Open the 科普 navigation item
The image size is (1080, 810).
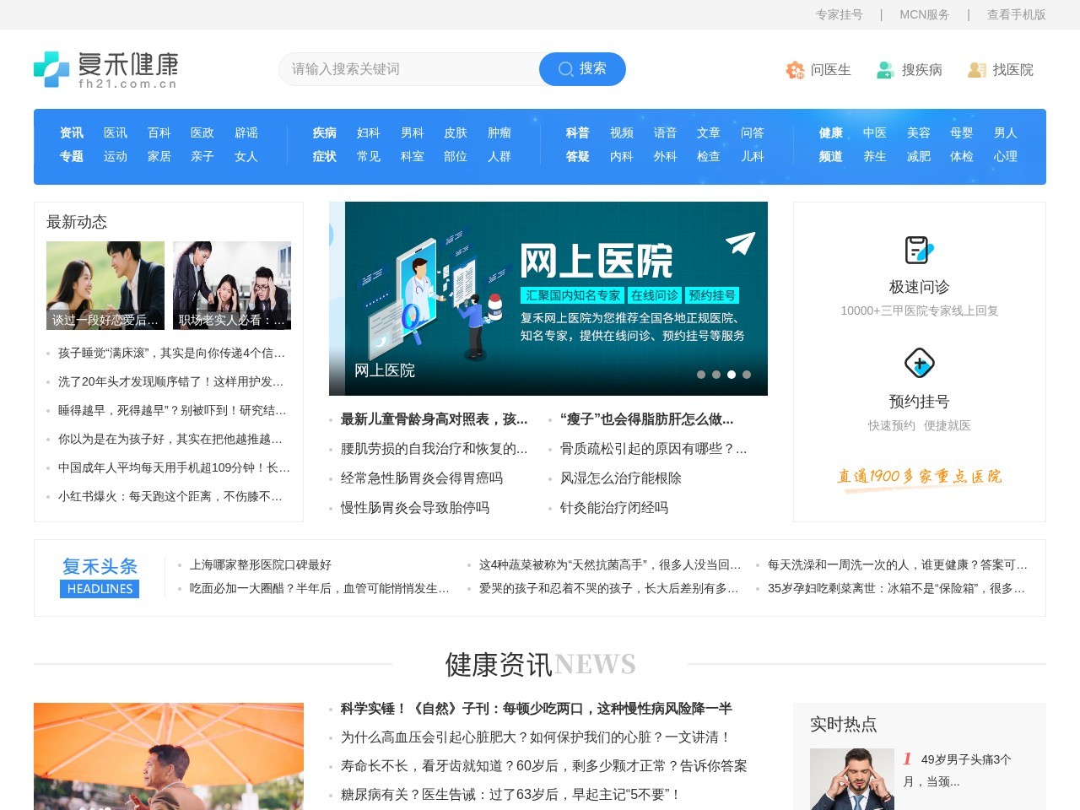coord(578,132)
